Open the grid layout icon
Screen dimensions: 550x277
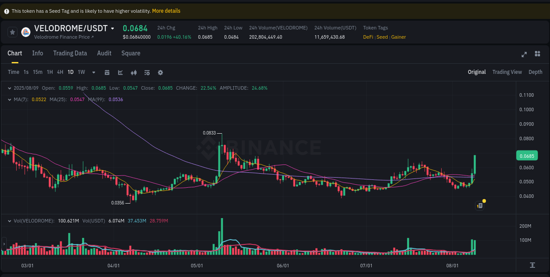[x=537, y=54]
